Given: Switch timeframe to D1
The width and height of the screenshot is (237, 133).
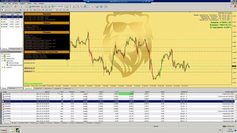Looking at the screenshot, I should point(60,10).
